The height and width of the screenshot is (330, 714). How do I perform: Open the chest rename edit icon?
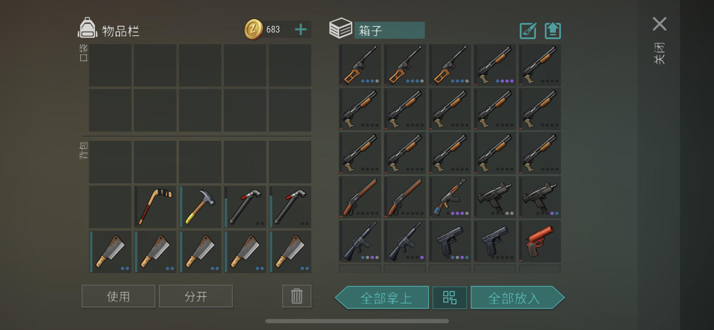tap(528, 31)
